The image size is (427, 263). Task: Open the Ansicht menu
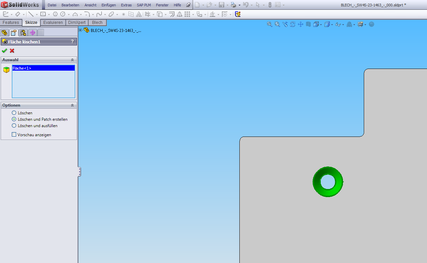click(90, 5)
